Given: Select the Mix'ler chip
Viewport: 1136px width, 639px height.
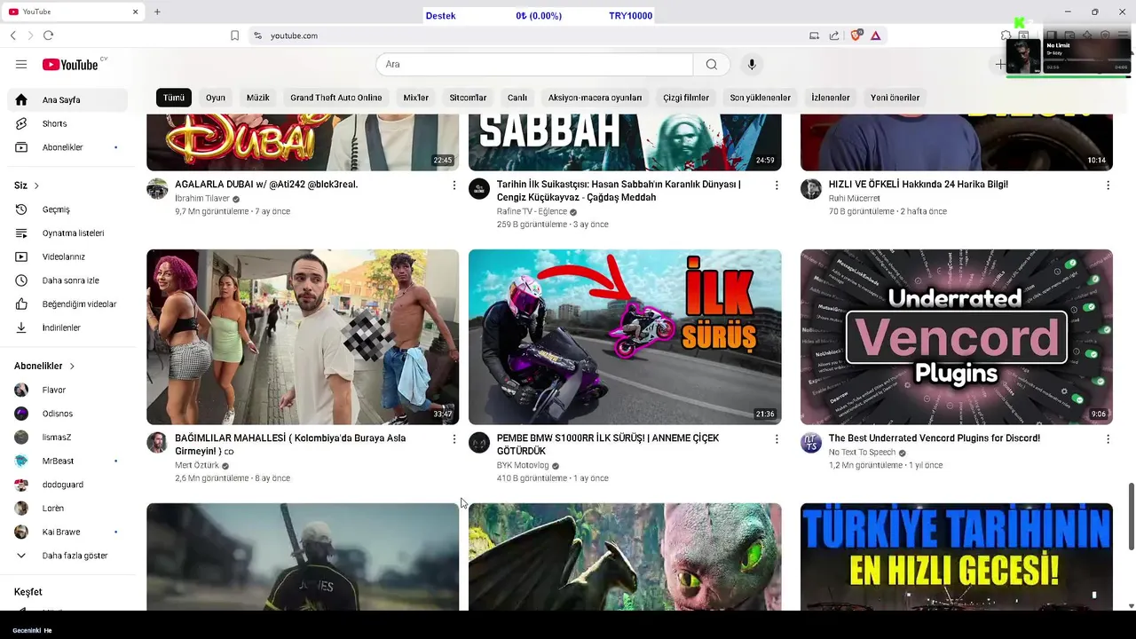Looking at the screenshot, I should [415, 98].
